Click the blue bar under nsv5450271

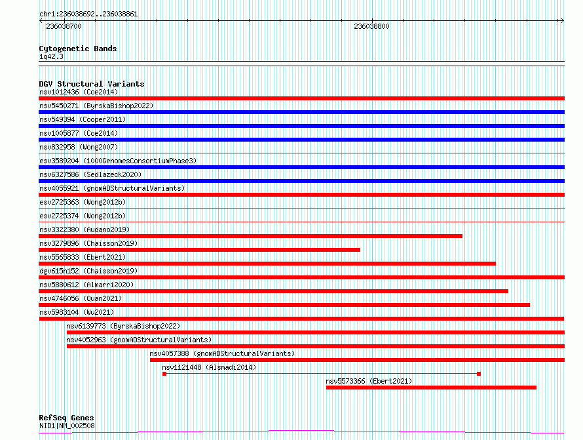[x=301, y=112]
